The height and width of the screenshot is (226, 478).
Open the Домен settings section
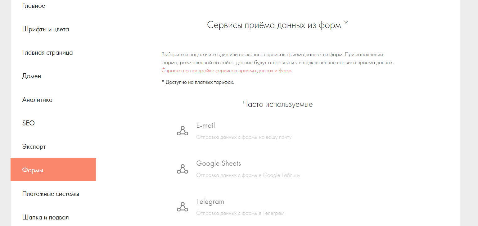[x=32, y=76]
